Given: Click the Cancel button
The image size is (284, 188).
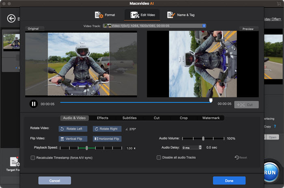Looking at the screenshot, I should pyautogui.click(x=55, y=181).
